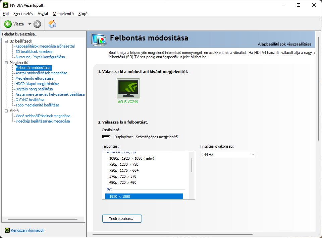Screen dimensions: 322x238
Task: Click the Felbontás módosítása header monitor icon
Action: click(99, 40)
